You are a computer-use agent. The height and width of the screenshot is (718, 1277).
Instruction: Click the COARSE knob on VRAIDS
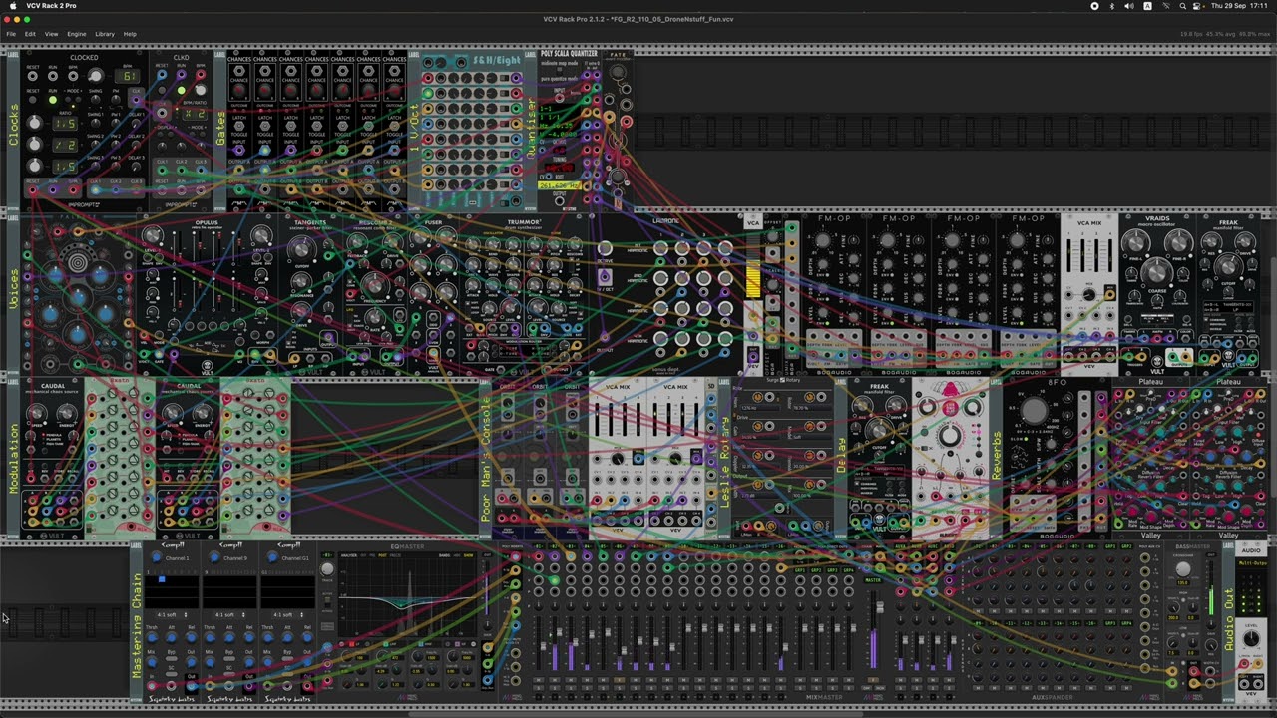(x=1156, y=271)
